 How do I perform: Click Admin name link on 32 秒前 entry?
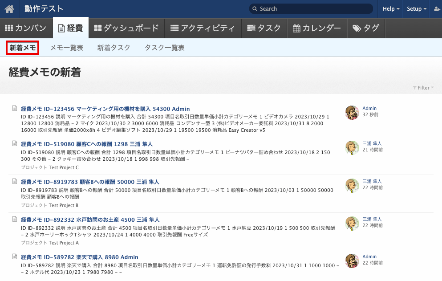(369, 108)
